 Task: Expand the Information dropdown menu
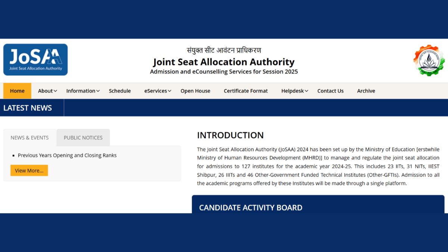tap(83, 91)
